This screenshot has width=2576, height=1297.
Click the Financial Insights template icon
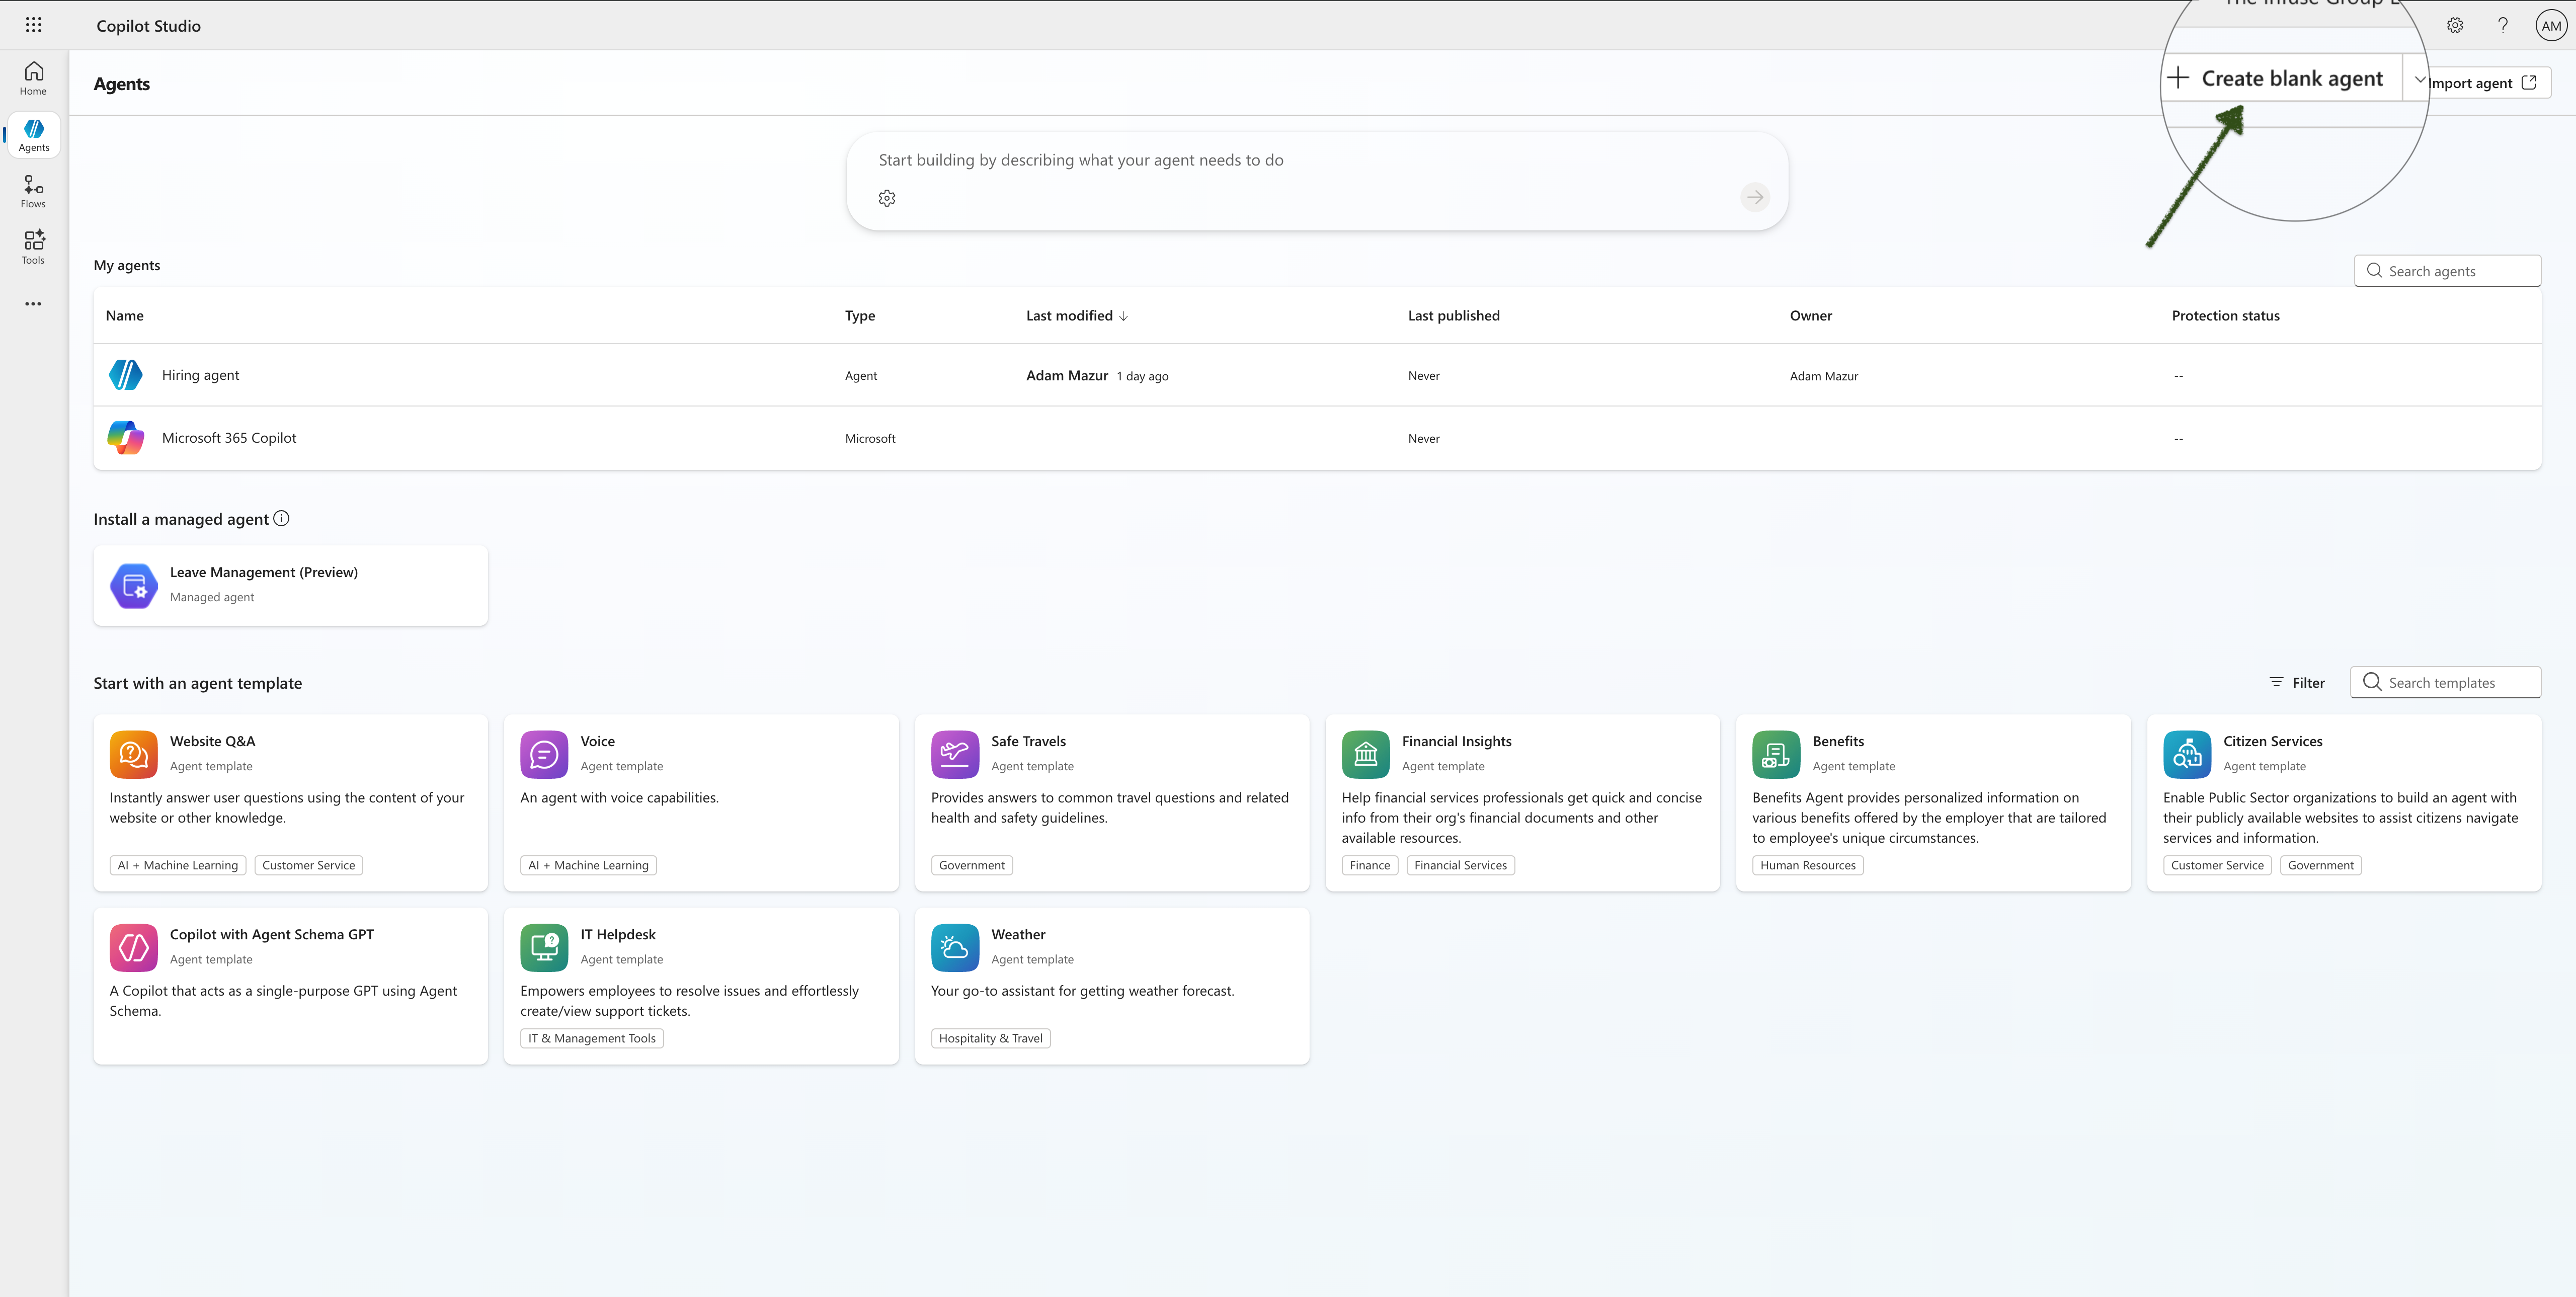coord(1366,754)
